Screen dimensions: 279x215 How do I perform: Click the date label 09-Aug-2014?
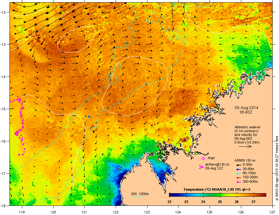[246, 108]
